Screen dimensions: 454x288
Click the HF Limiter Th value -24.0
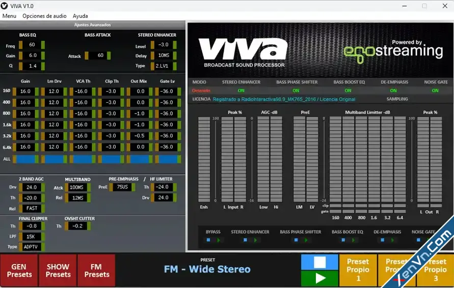(x=164, y=187)
